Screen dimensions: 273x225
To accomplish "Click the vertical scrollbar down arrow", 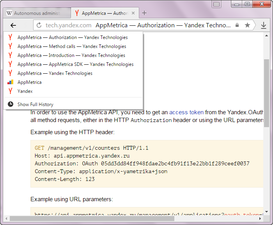I will pyautogui.click(x=266, y=212).
